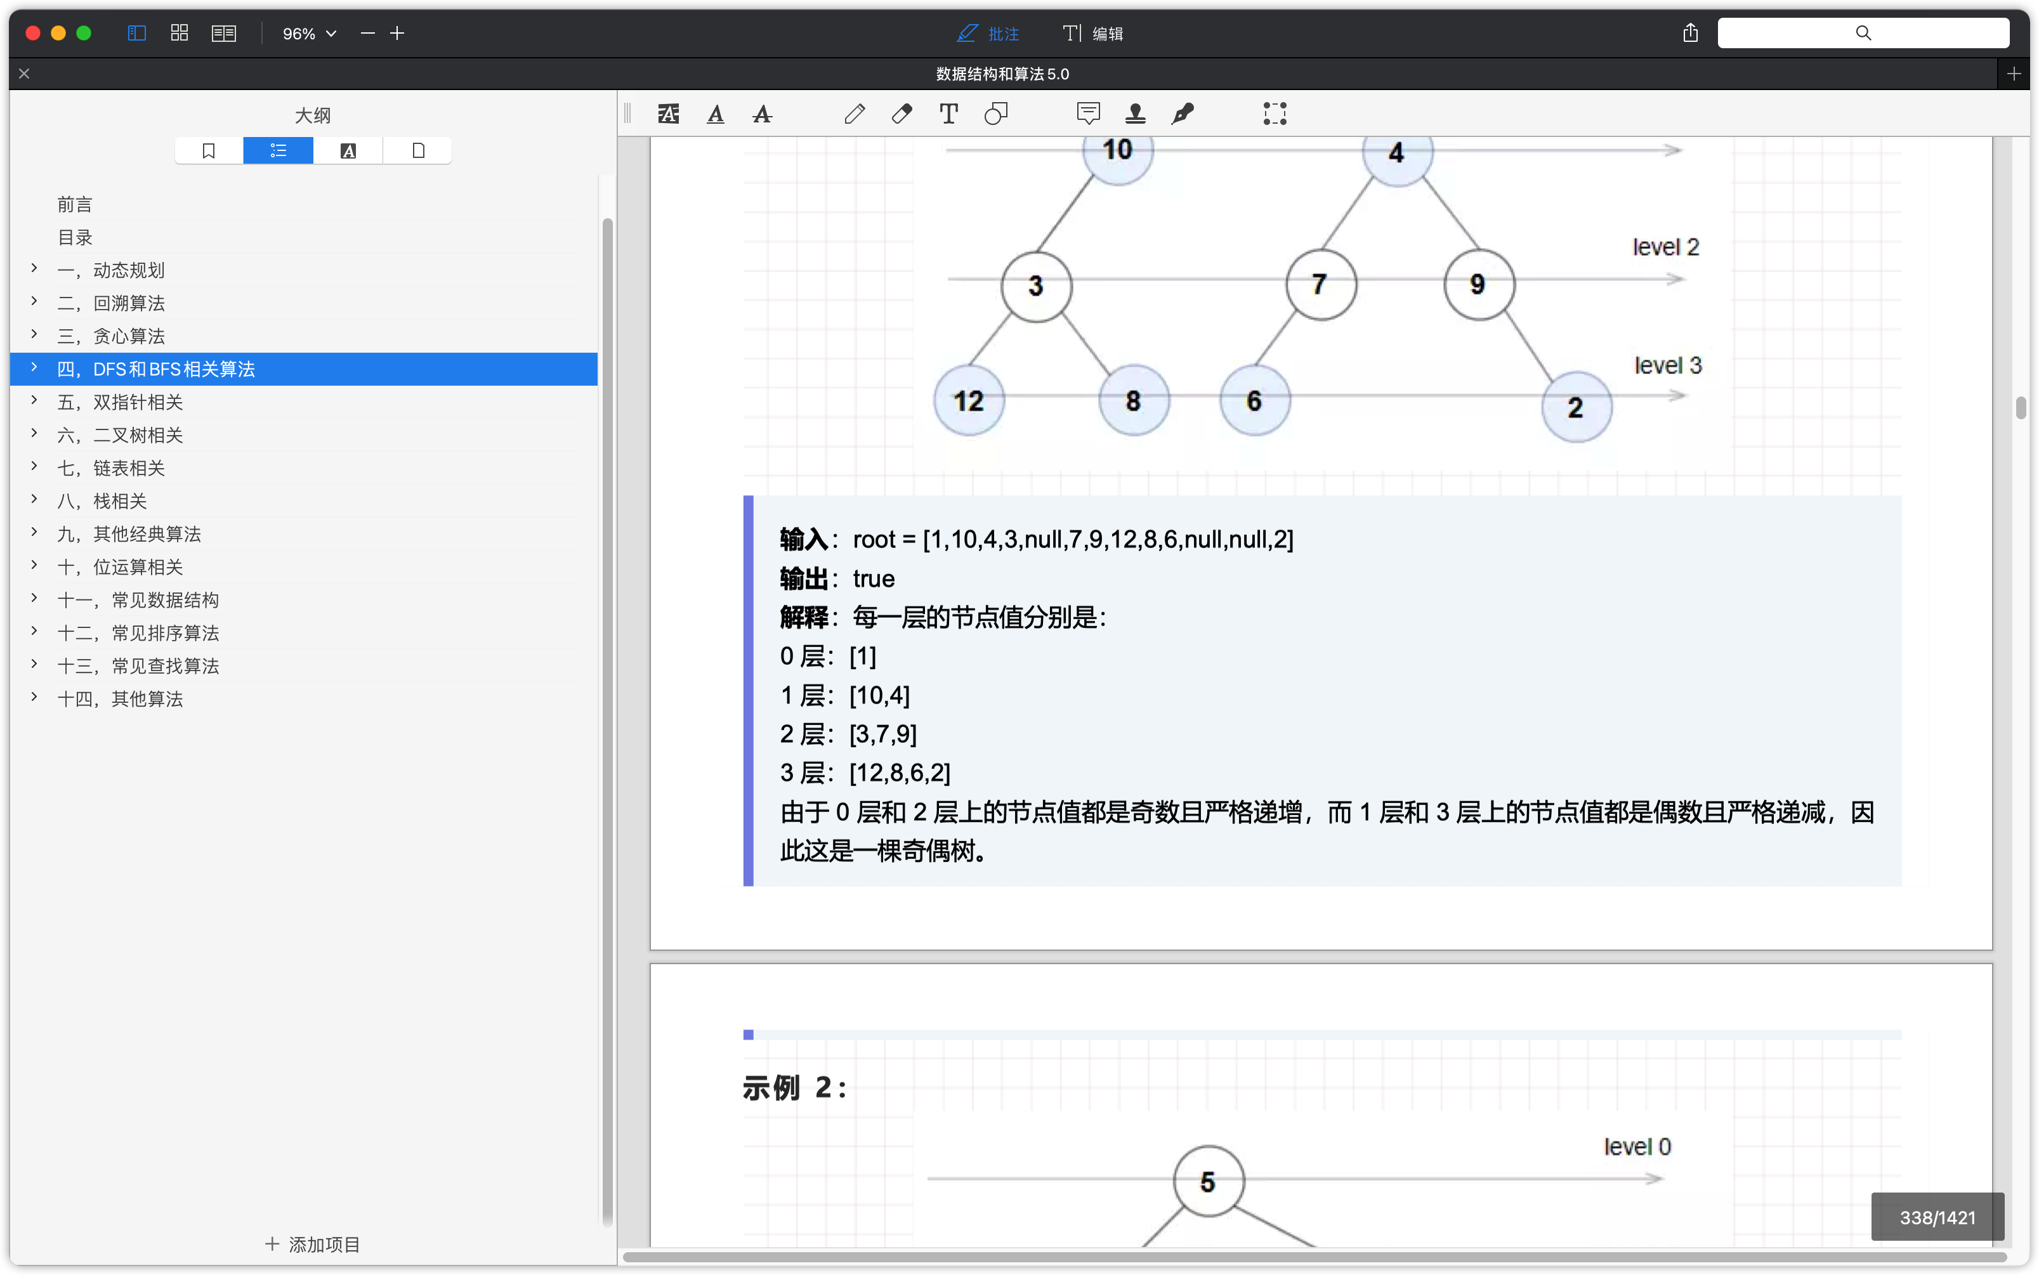Expand the 六，二叉树相关 outline section
Screen dimensions: 2039x1275
pyautogui.click(x=34, y=433)
